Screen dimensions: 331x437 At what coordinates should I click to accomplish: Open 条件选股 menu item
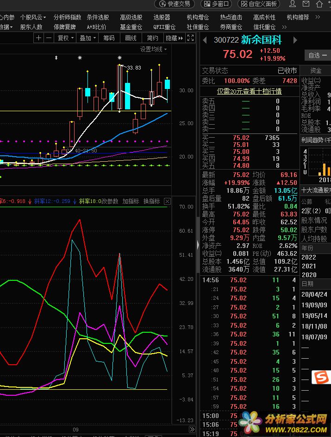tap(98, 17)
